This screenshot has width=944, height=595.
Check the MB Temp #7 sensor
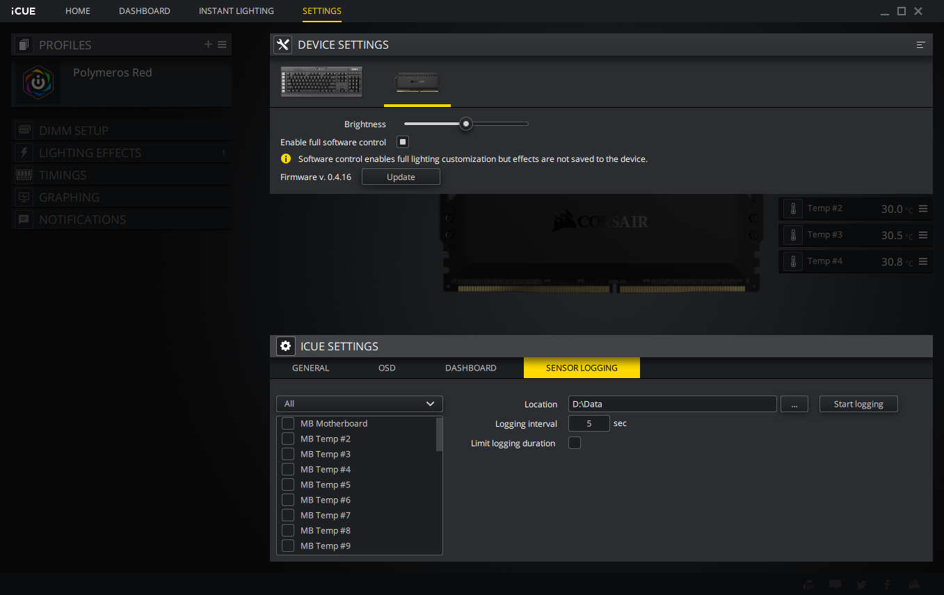(287, 515)
